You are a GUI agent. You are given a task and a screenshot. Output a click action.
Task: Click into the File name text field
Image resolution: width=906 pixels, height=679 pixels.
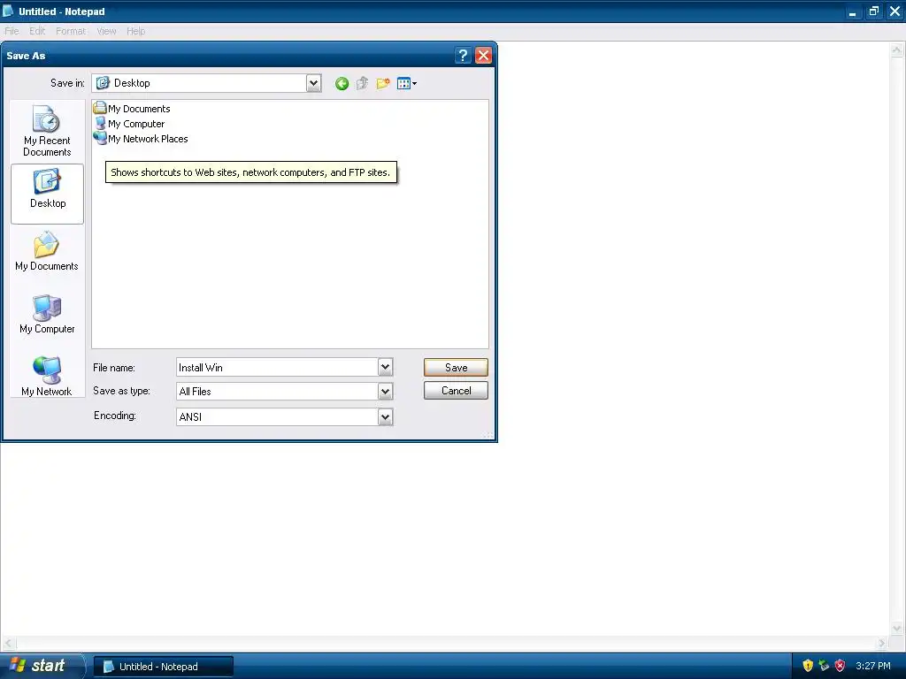(x=277, y=367)
